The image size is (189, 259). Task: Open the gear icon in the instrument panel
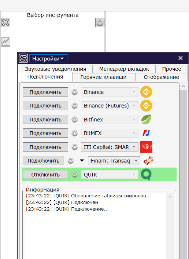pyautogui.click(x=100, y=22)
